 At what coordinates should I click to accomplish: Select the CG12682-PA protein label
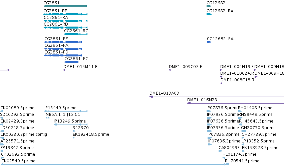point(220,39)
